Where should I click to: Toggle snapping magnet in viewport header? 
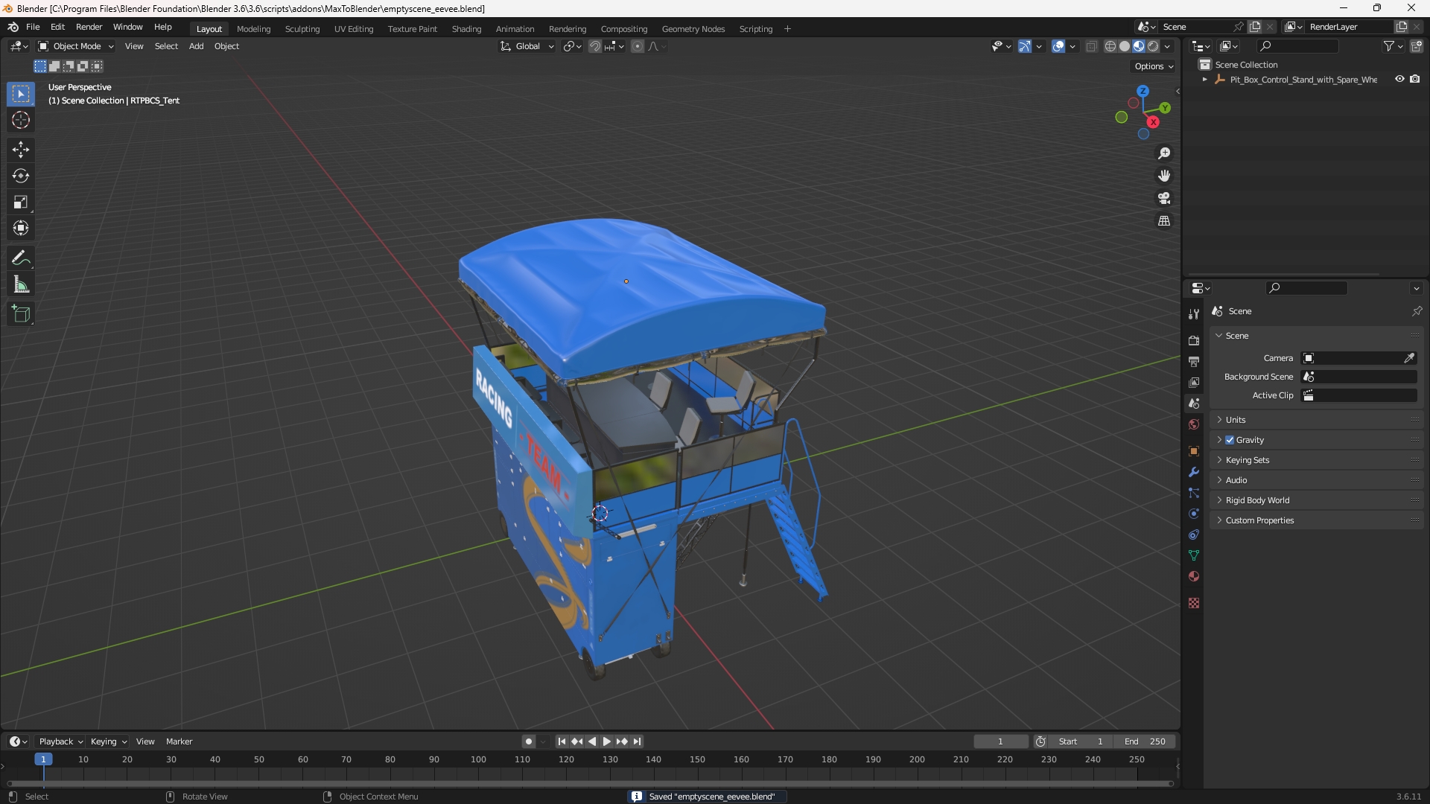point(595,46)
